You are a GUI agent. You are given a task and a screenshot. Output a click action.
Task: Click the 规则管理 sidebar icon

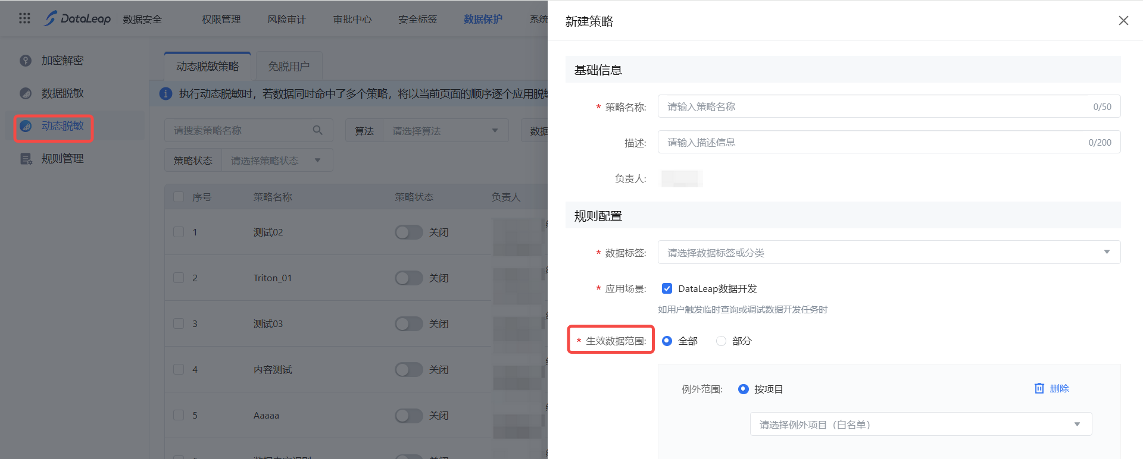point(26,159)
